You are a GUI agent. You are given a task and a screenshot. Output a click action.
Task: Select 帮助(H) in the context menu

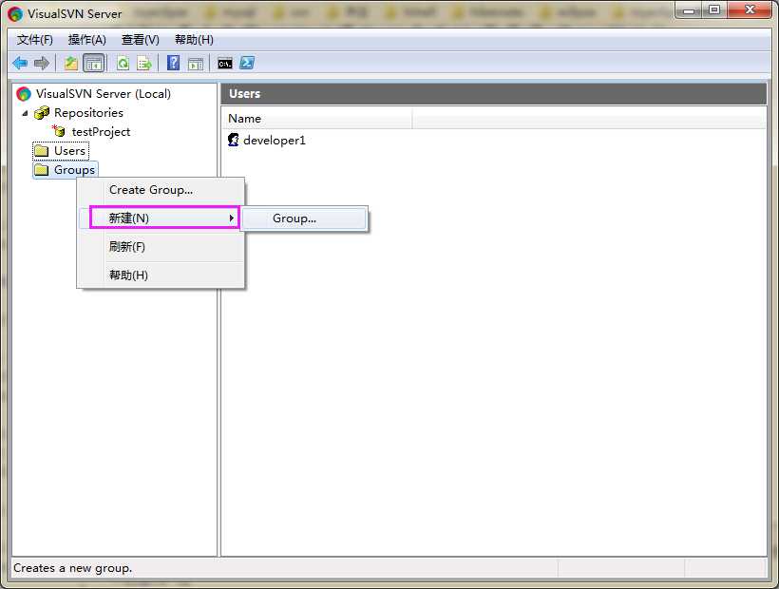coord(161,275)
